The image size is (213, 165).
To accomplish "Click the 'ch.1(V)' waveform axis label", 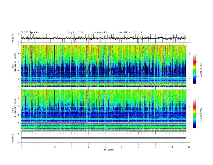I will (13, 38).
